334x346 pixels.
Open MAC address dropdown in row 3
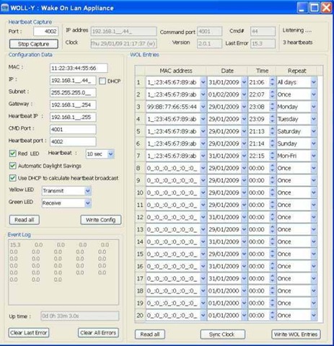coord(203,107)
